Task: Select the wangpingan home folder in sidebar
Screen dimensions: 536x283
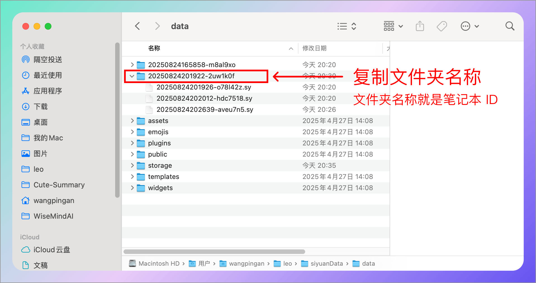Action: pyautogui.click(x=54, y=200)
